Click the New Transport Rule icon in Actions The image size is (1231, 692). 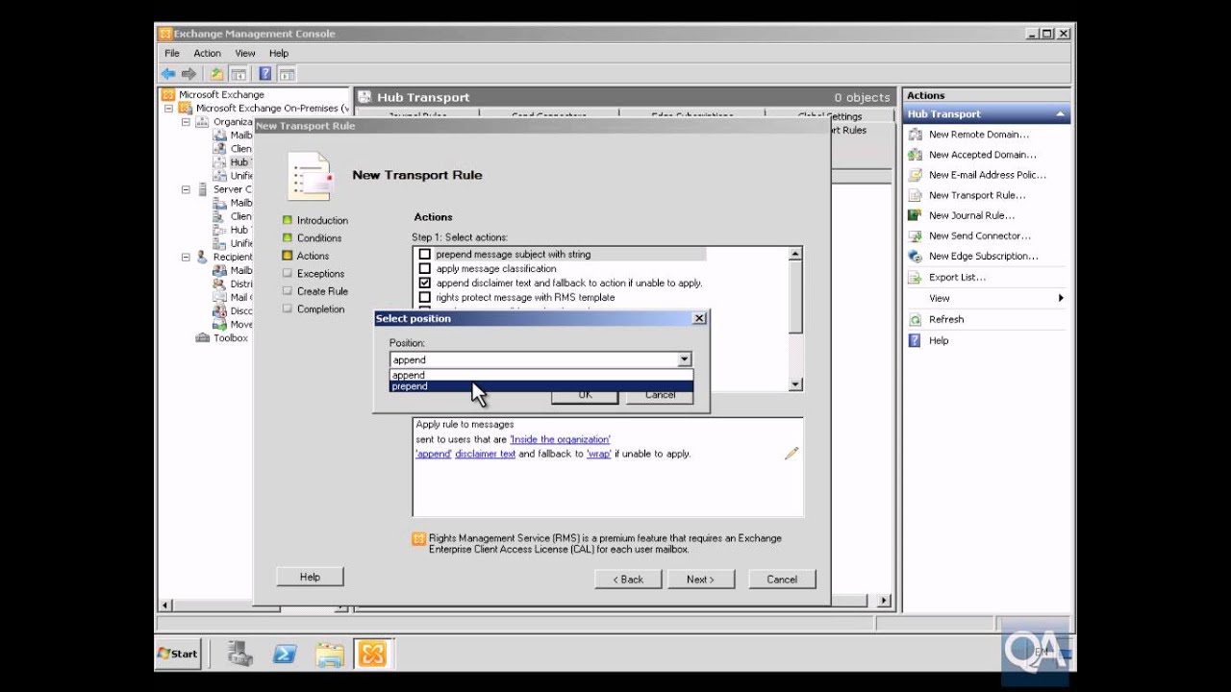(x=916, y=195)
